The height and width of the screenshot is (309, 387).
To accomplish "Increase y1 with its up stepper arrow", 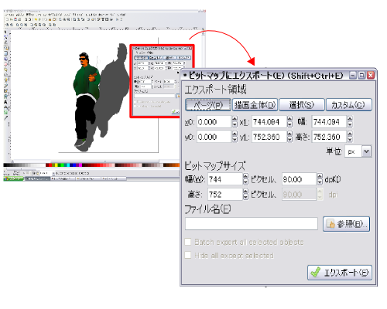I will tap(290, 134).
